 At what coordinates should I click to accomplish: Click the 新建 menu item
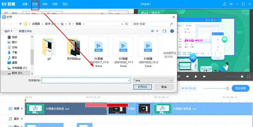[x=25, y=4]
